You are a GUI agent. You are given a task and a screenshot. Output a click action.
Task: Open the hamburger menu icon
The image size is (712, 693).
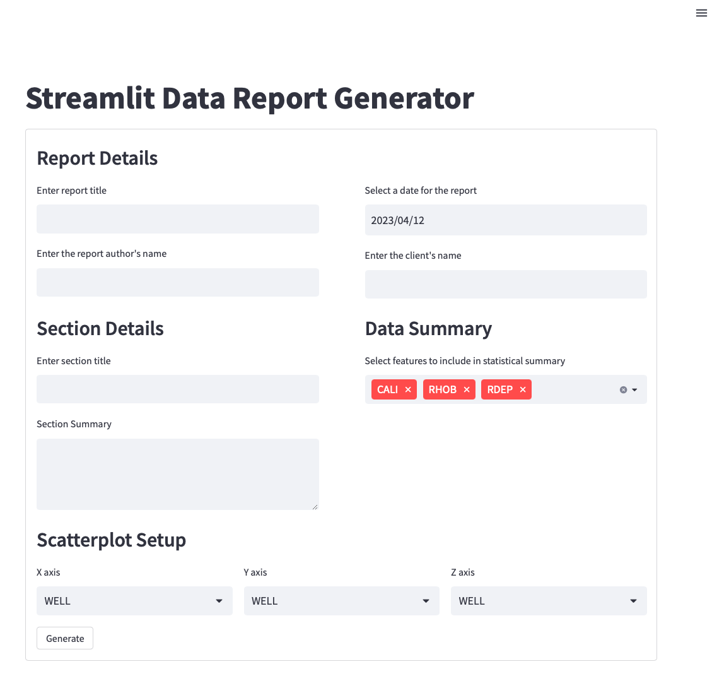[x=701, y=13]
